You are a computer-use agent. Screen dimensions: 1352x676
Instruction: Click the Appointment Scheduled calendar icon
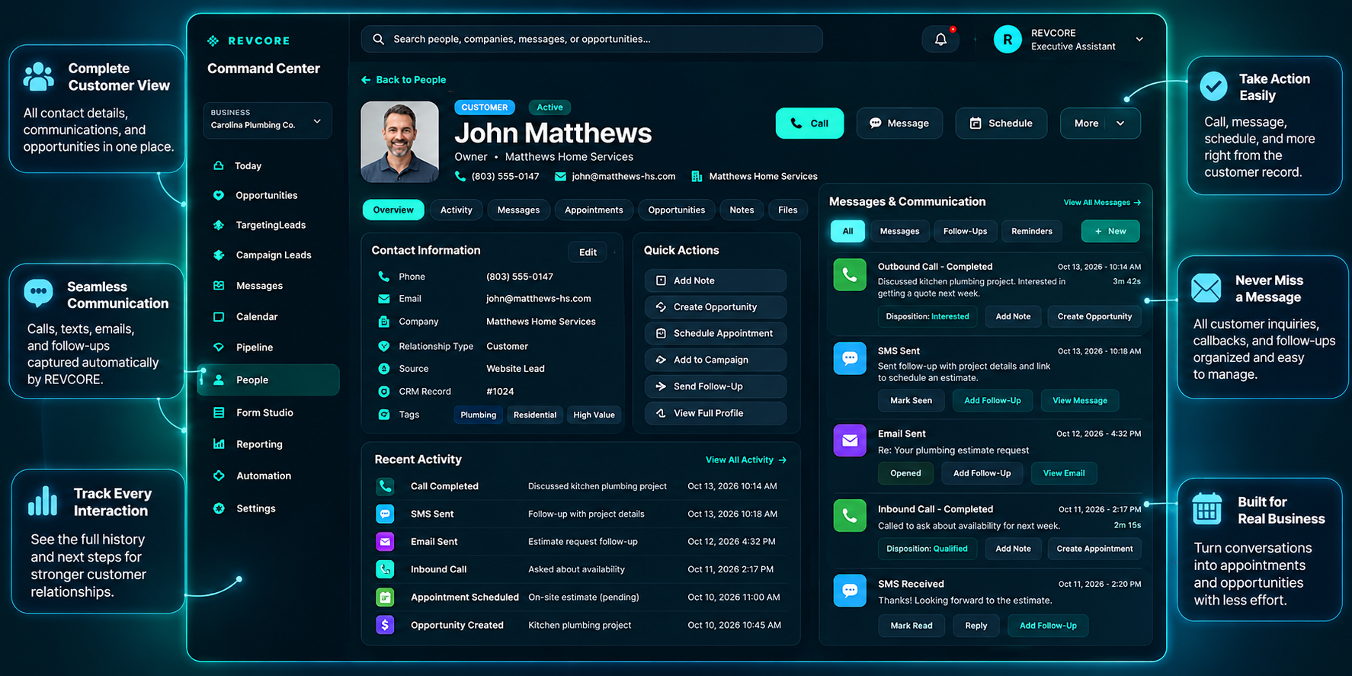(x=385, y=597)
